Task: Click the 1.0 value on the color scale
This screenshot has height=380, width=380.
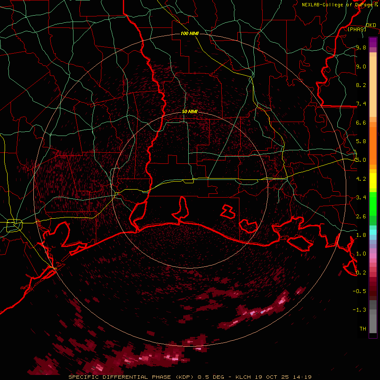Action: point(361,254)
